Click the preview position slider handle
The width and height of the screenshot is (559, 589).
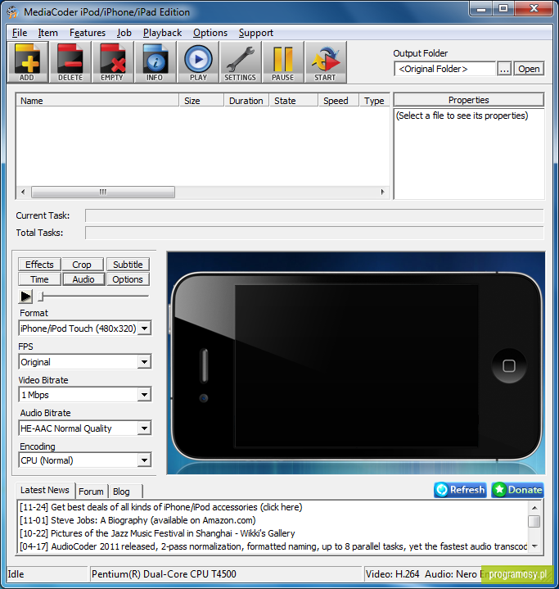coord(41,297)
